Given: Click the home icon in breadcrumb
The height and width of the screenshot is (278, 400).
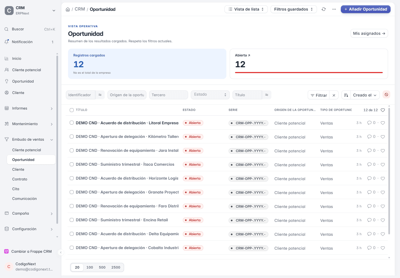Looking at the screenshot, I should 68,9.
